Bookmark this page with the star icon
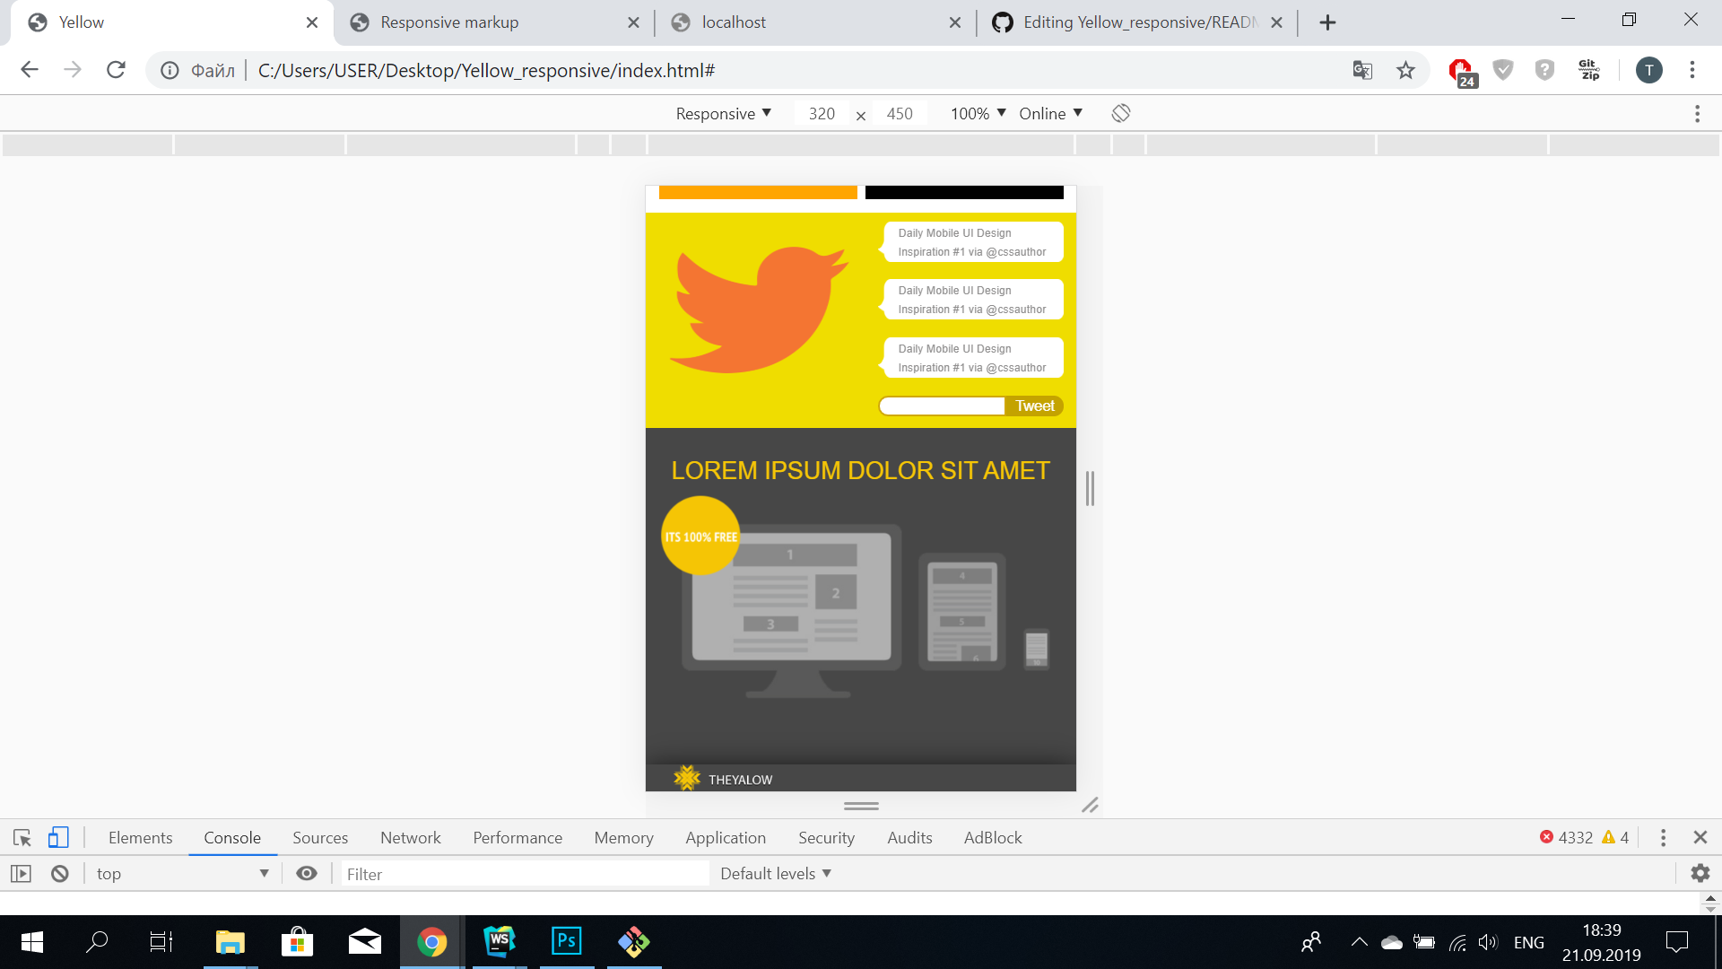Image resolution: width=1722 pixels, height=969 pixels. coord(1405,70)
